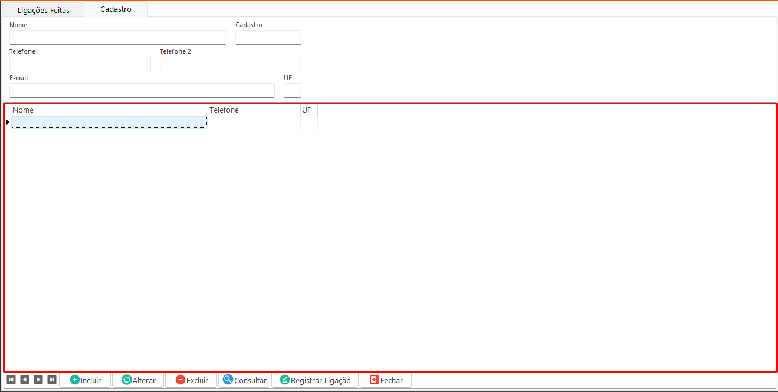Image resolution: width=778 pixels, height=392 pixels.
Task: Jump to the last record
Action: (x=52, y=380)
